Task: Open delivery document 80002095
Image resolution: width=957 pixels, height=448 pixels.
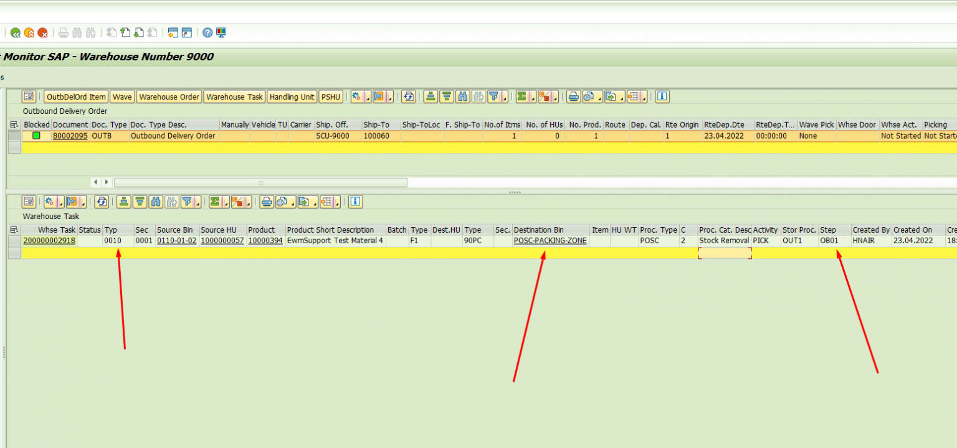Action: (70, 136)
